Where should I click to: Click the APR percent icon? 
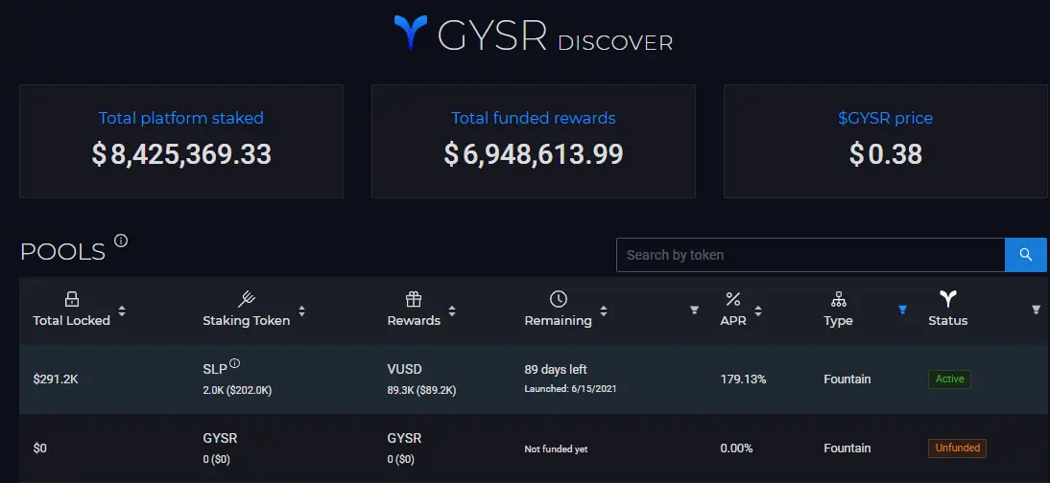(733, 299)
